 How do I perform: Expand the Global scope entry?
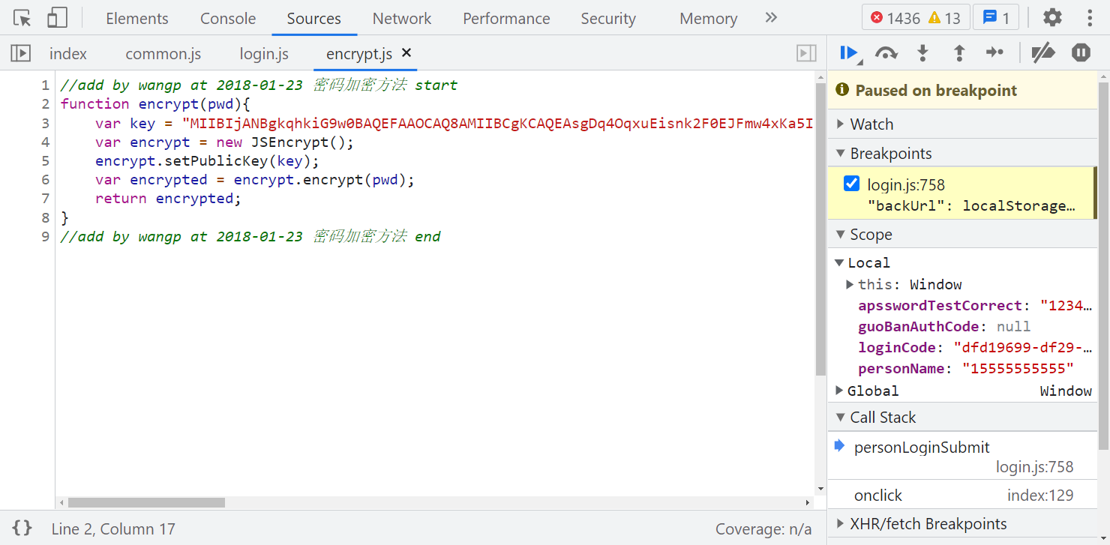tap(839, 391)
